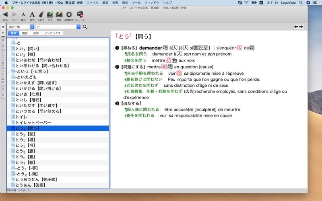Open Spotlight search in menu bar
The height and width of the screenshot is (201, 322).
(301, 2)
